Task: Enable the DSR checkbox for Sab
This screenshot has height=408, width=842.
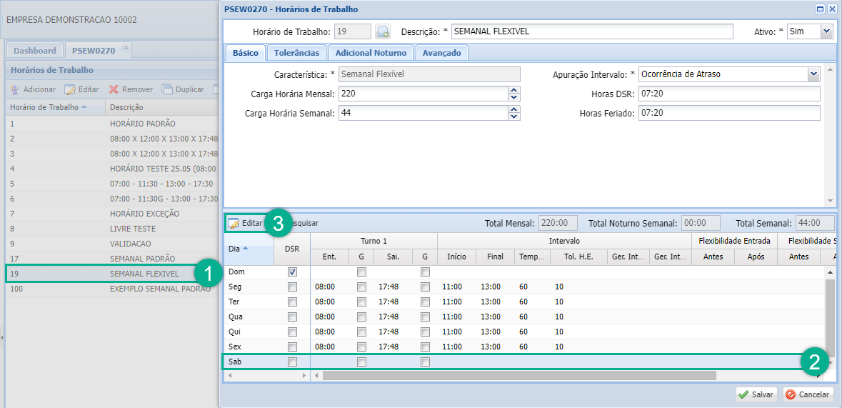Action: coord(292,362)
